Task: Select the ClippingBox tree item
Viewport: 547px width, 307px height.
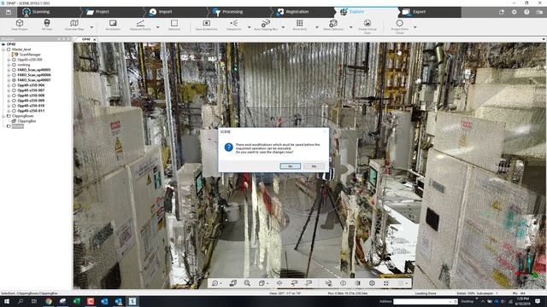Action: (x=26, y=121)
